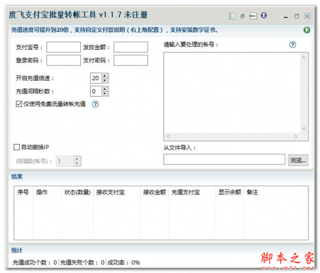The image size is (320, 273).
Task: Open help icon beside free transfer checkbox
Action: 95,104
